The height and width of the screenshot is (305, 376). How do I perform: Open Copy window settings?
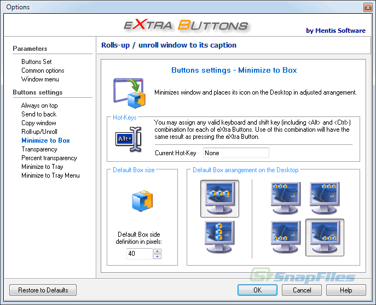pos(39,123)
